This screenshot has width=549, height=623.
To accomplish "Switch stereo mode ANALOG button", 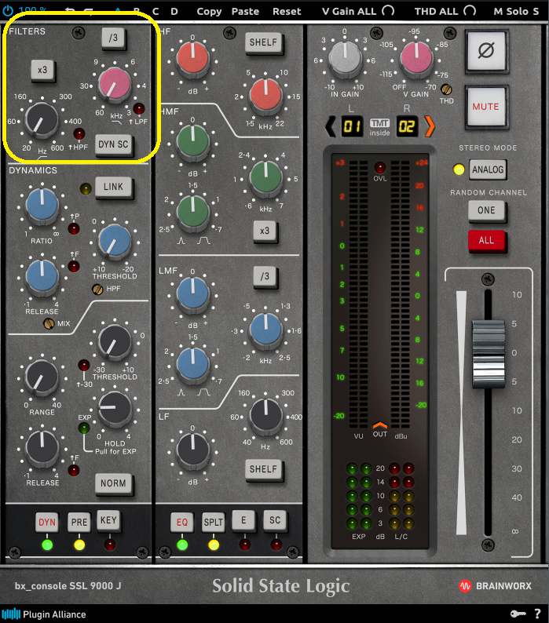I will 488,169.
